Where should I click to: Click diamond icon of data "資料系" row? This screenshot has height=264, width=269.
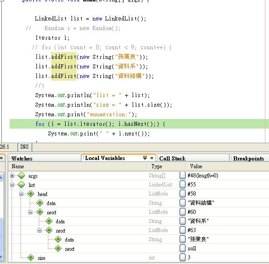click(x=49, y=221)
